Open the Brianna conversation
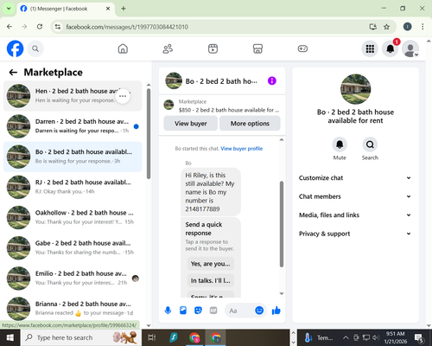Viewport: 432px width, 346px height. 73,309
